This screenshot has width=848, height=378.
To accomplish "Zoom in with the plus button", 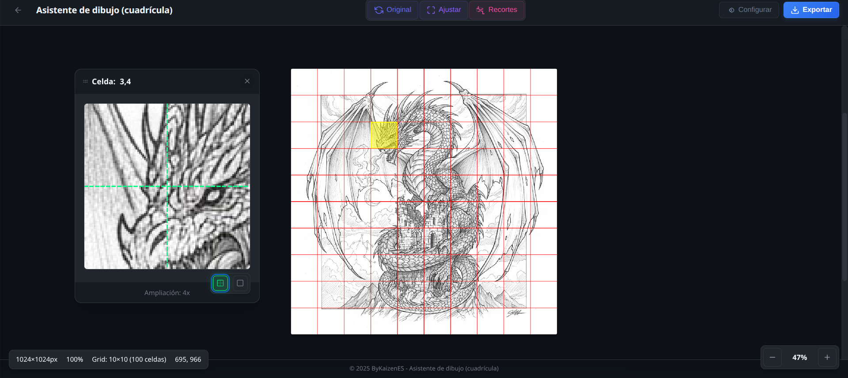I will [x=827, y=357].
